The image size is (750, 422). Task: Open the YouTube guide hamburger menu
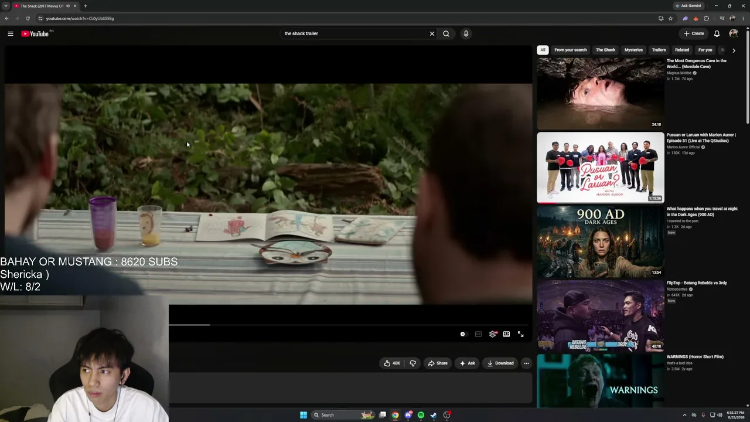tap(10, 33)
